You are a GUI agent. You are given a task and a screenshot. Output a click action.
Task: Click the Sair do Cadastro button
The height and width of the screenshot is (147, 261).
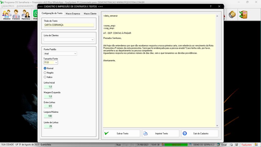point(200,134)
